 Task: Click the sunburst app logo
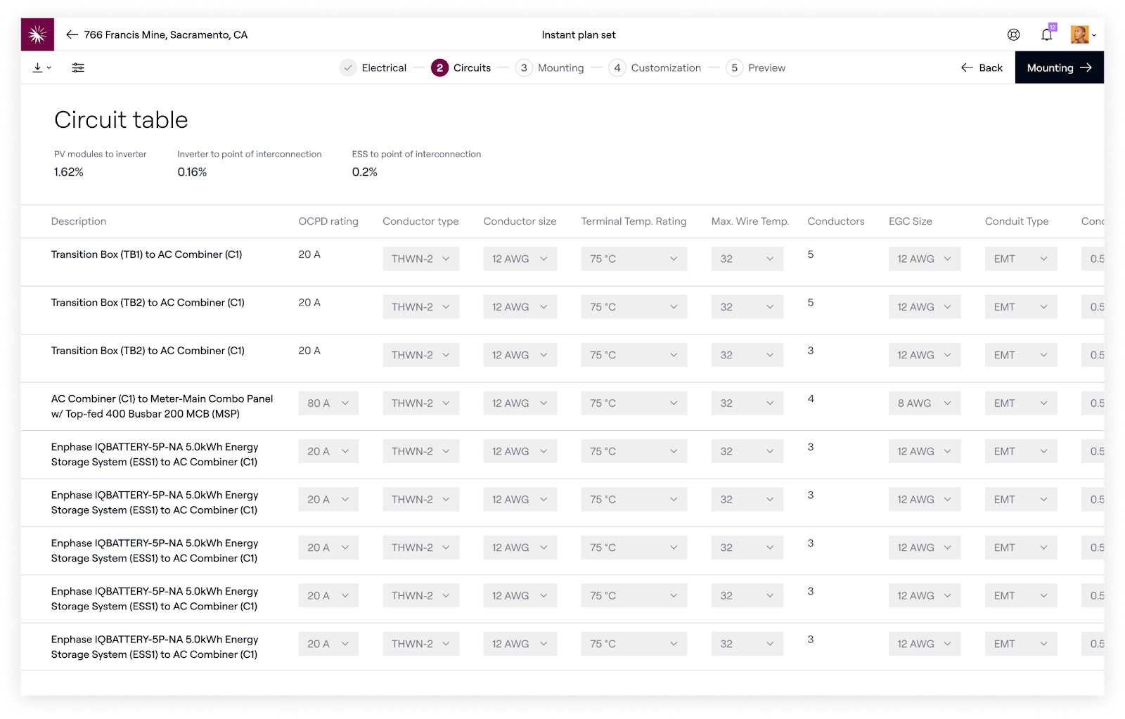(x=37, y=34)
